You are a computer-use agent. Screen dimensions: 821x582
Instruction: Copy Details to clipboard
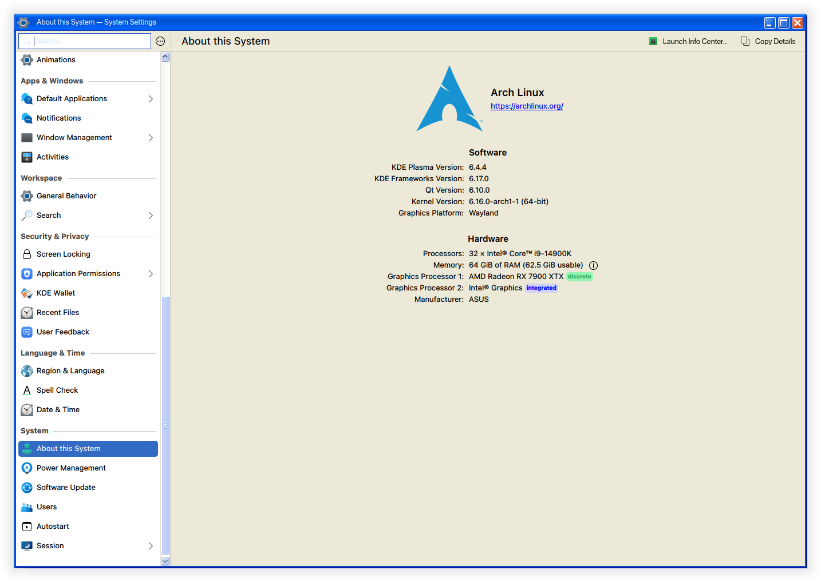(x=768, y=41)
